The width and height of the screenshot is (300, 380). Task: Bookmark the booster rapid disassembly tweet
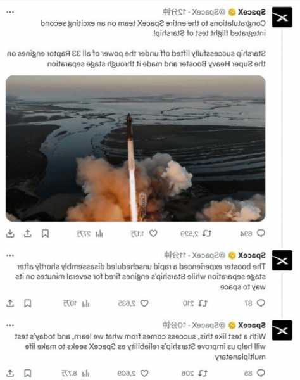pyautogui.click(x=28, y=303)
